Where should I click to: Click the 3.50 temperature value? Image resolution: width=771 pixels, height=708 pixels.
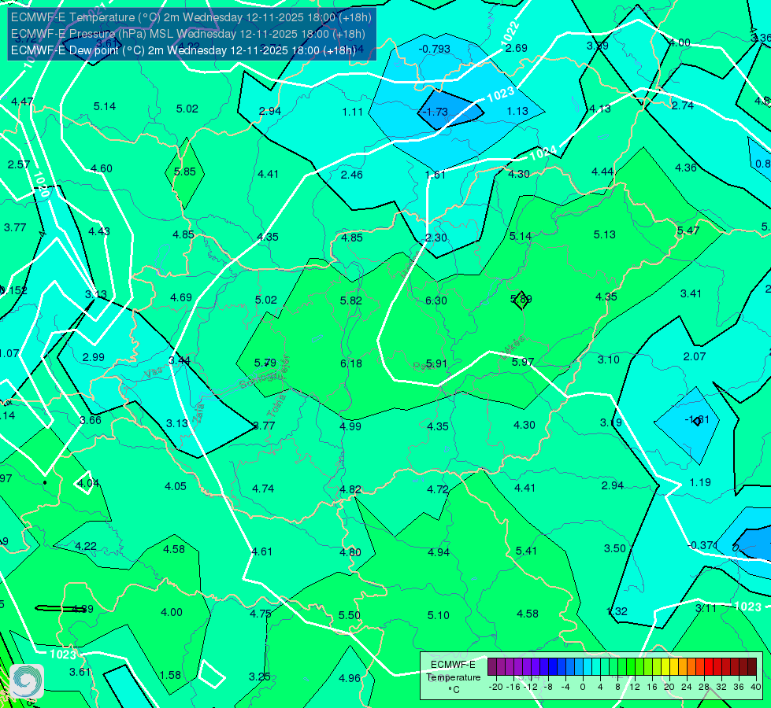pos(614,549)
